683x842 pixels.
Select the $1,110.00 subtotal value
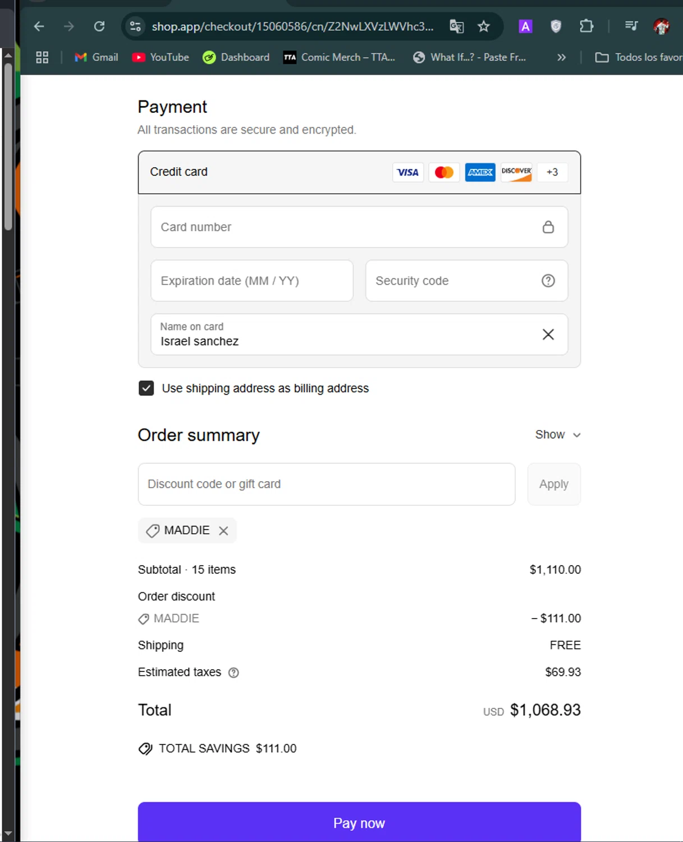point(555,570)
